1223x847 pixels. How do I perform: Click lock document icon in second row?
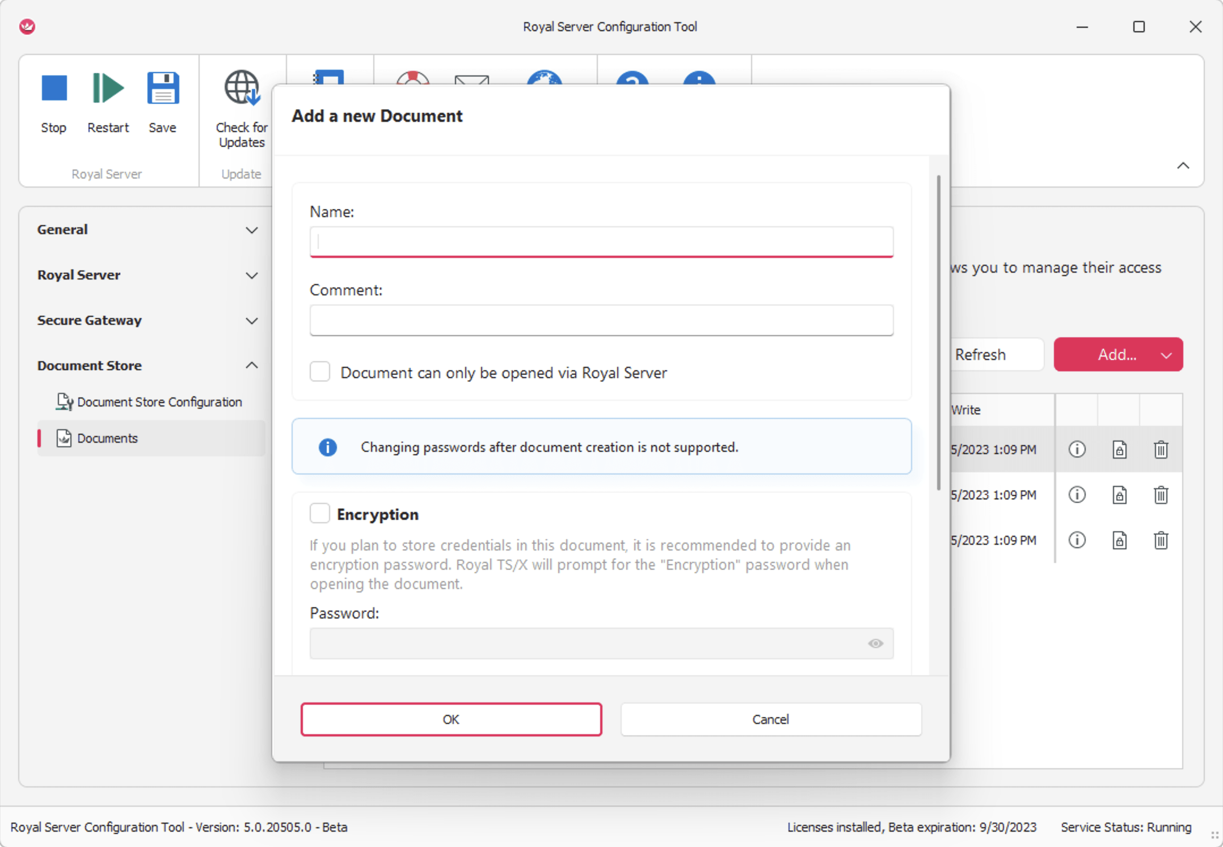click(1119, 495)
